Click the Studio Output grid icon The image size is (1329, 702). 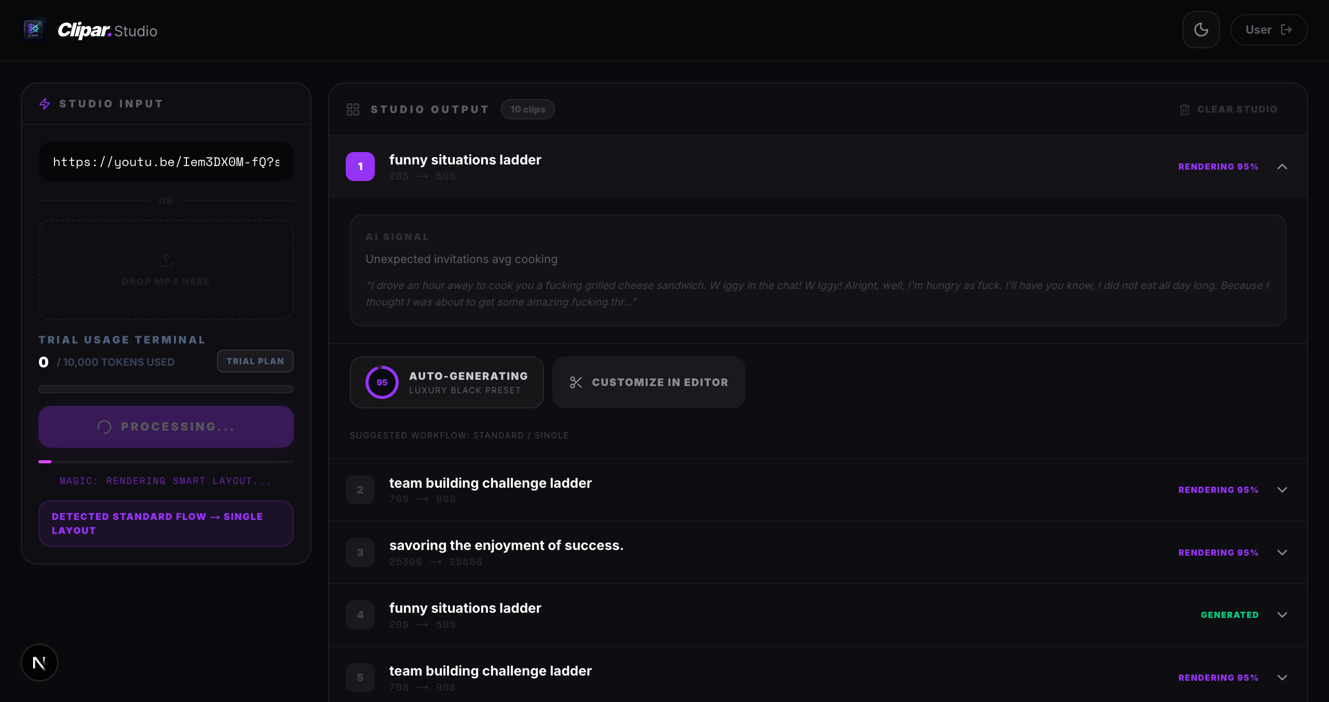click(x=353, y=109)
